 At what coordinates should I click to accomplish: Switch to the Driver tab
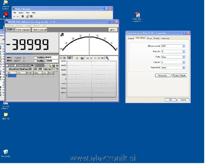[x=149, y=38]
